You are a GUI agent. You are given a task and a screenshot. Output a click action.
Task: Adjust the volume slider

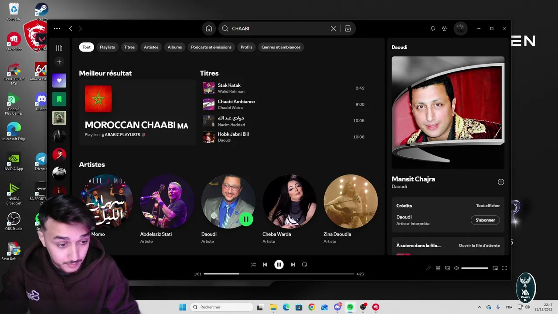point(474,268)
